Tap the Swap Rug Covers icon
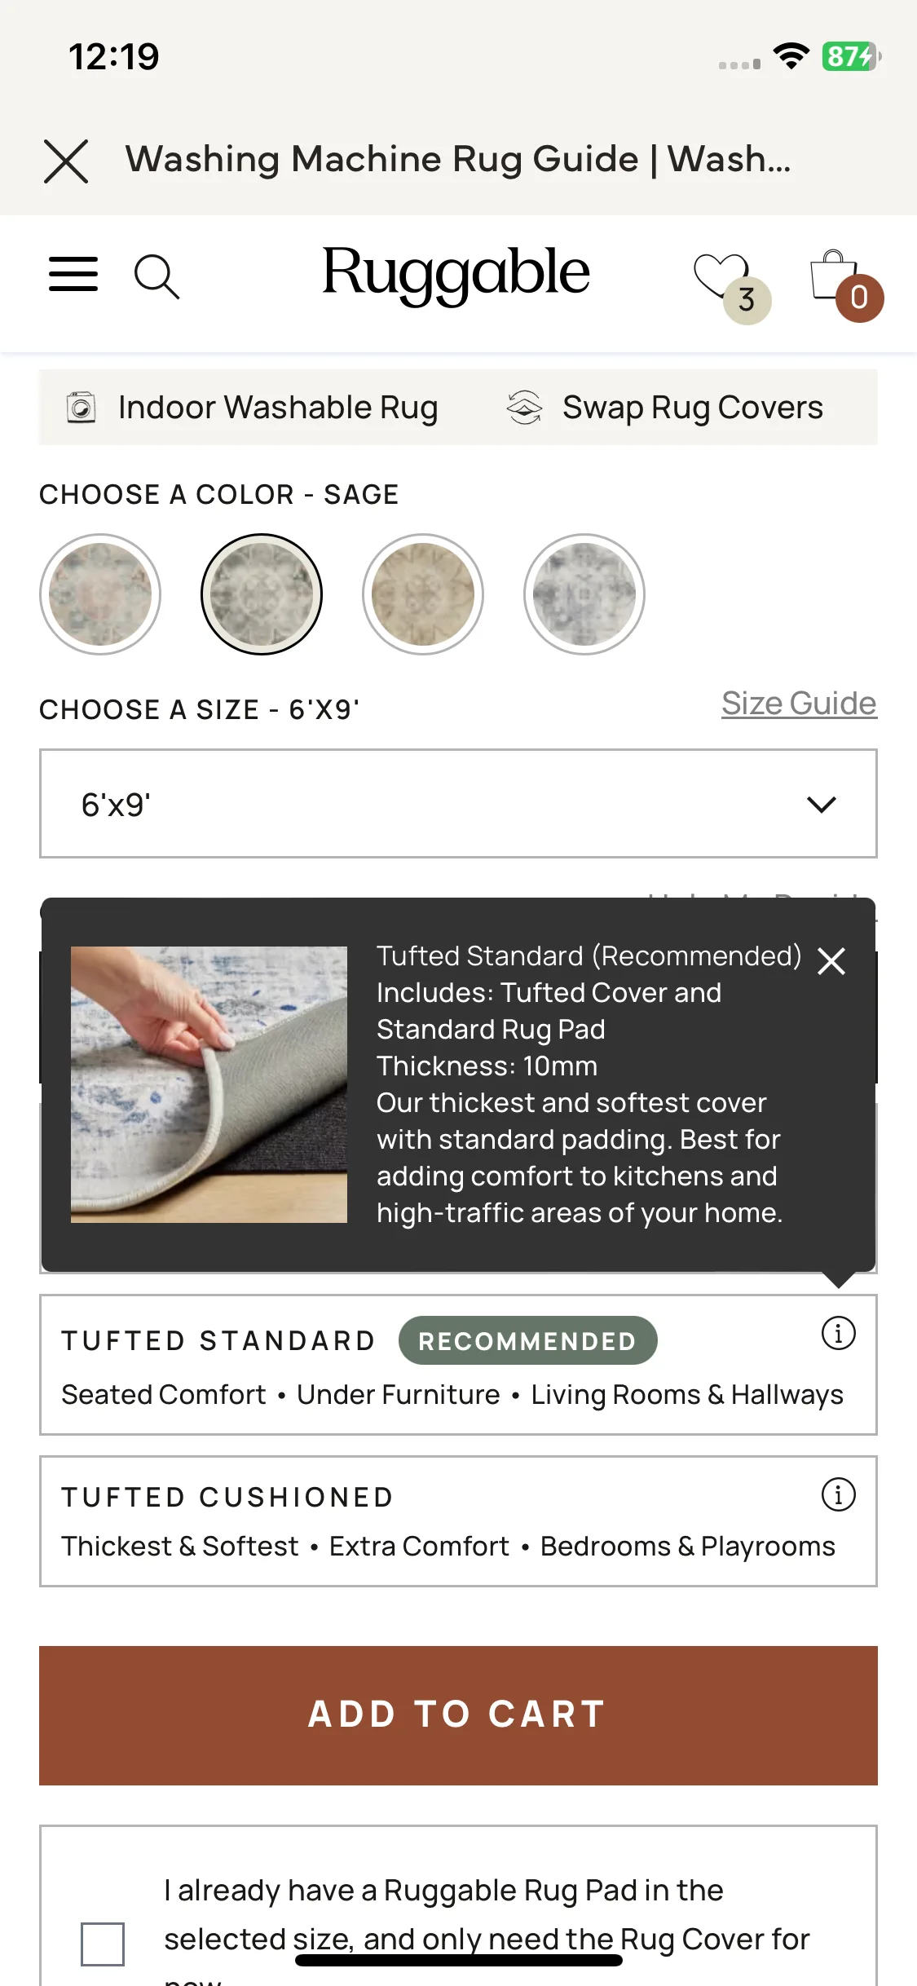This screenshot has width=917, height=1986. (x=524, y=407)
